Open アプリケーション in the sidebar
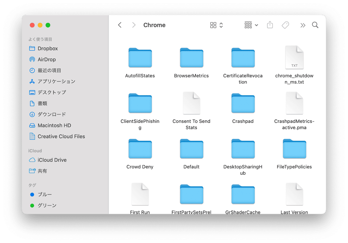The height and width of the screenshot is (243, 348). pos(52,82)
